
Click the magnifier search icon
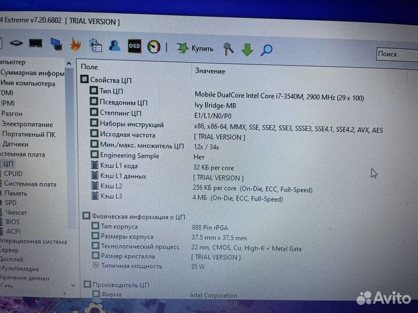click(266, 50)
